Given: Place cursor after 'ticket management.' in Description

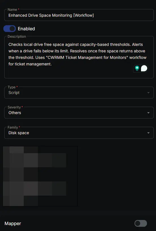Looking at the screenshot, I should click(x=52, y=64).
